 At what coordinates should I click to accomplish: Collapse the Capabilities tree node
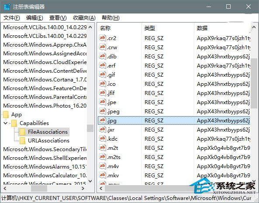(x=5, y=123)
